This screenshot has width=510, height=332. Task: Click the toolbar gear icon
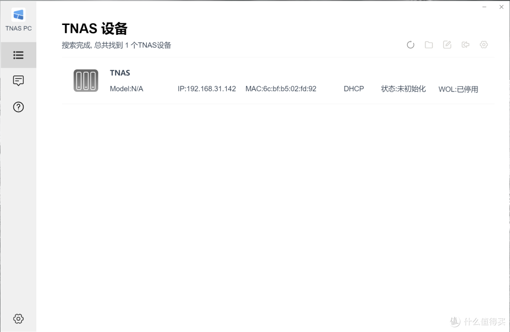pyautogui.click(x=484, y=44)
